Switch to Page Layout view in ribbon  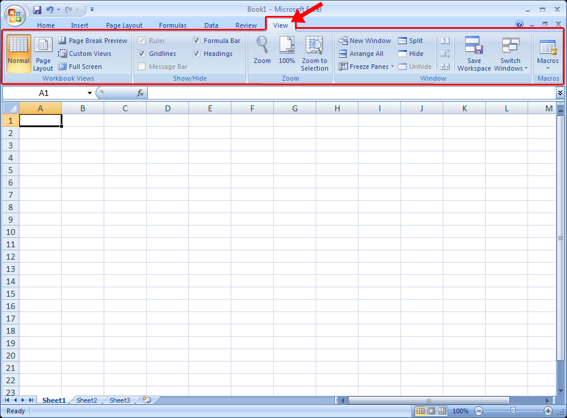[x=43, y=54]
